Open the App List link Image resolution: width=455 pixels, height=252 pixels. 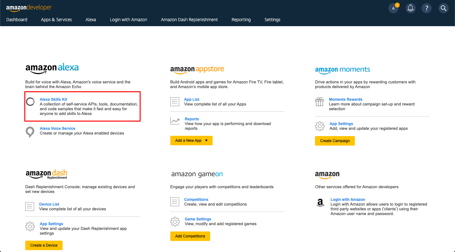coord(192,99)
